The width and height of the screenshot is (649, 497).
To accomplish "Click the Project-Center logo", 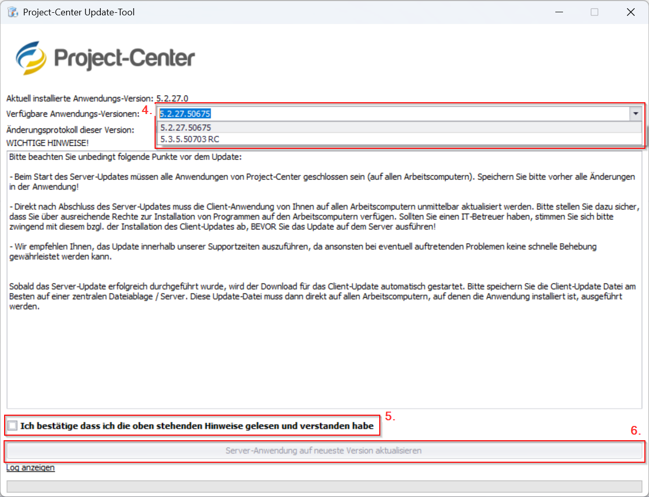I will [105, 58].
